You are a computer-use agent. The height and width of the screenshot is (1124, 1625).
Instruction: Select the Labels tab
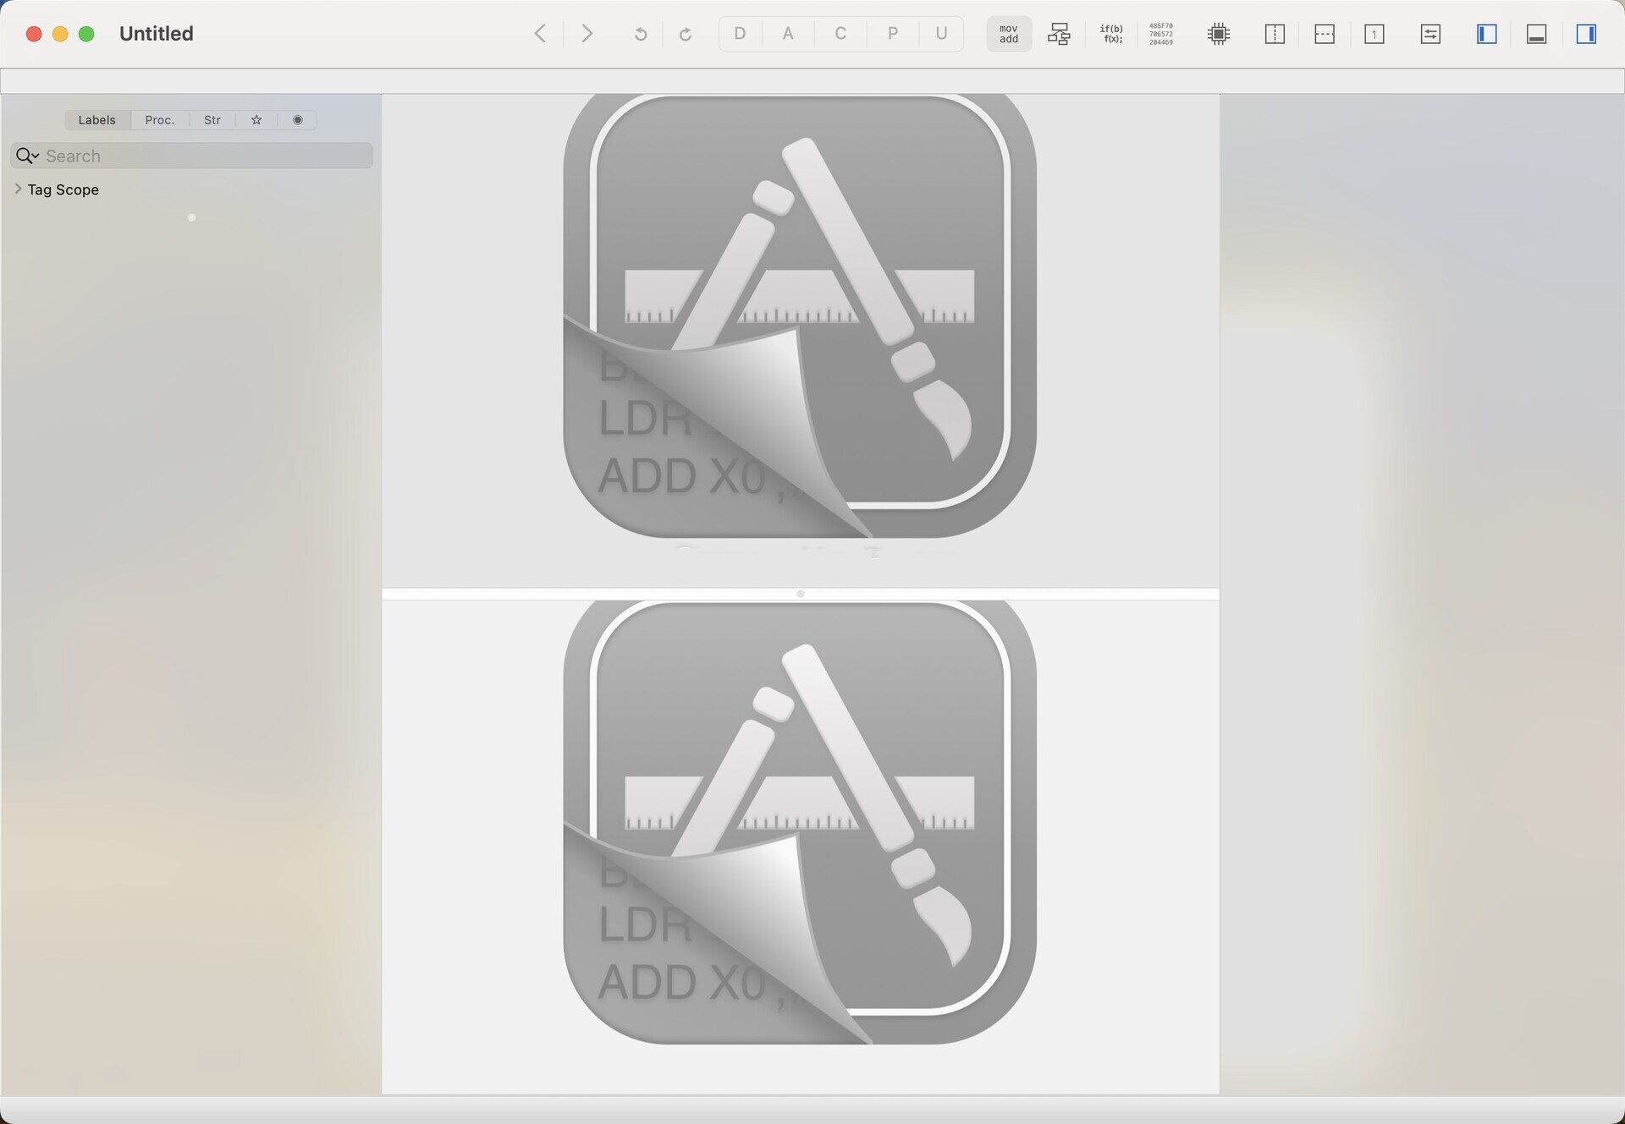[x=97, y=120]
